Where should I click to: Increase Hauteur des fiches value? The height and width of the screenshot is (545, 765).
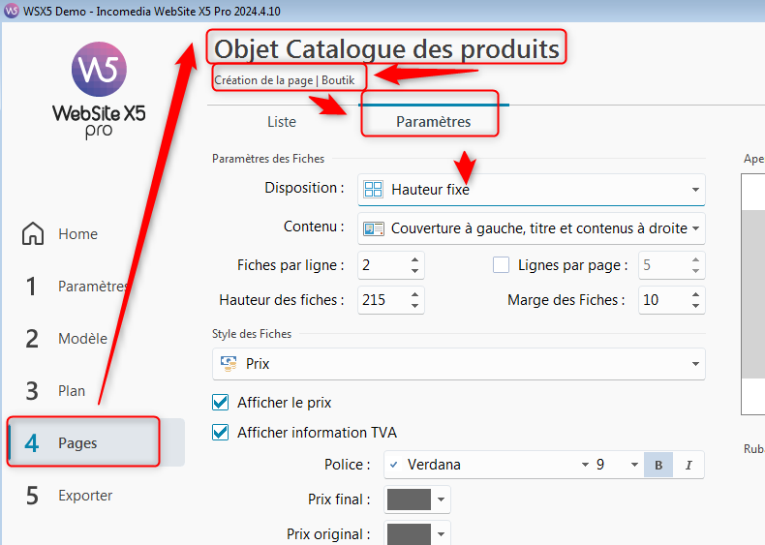(414, 293)
